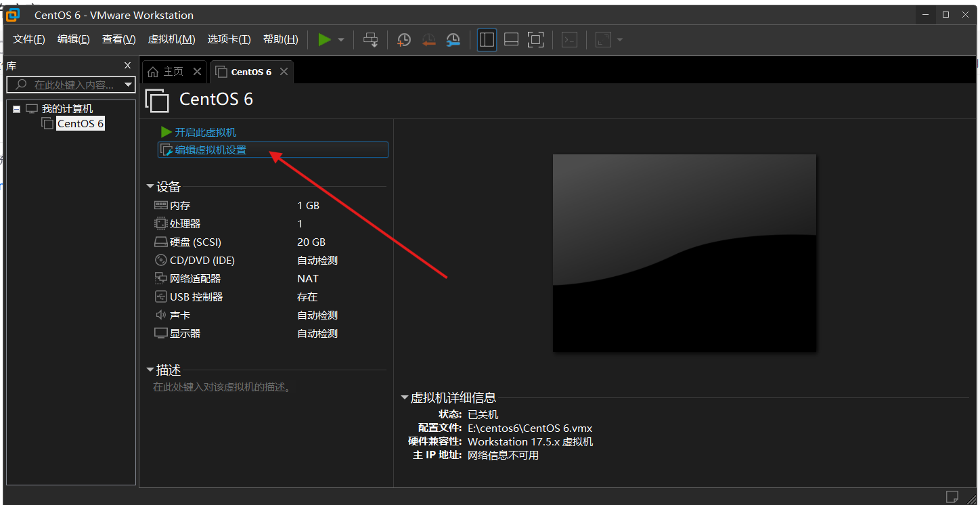Image resolution: width=980 pixels, height=505 pixels.
Task: Click the 网络适配器 network adapter icon
Action: [160, 278]
